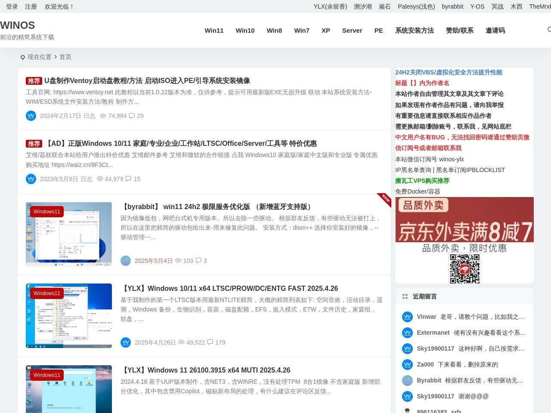Open 溯汐潮 author link

pyautogui.click(x=363, y=6)
